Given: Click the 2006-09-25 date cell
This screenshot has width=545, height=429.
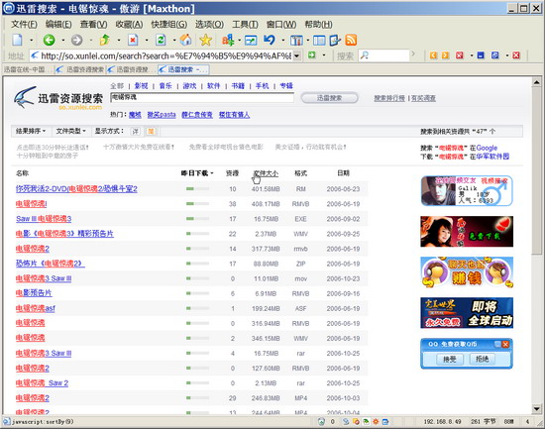Looking at the screenshot, I should tap(343, 234).
